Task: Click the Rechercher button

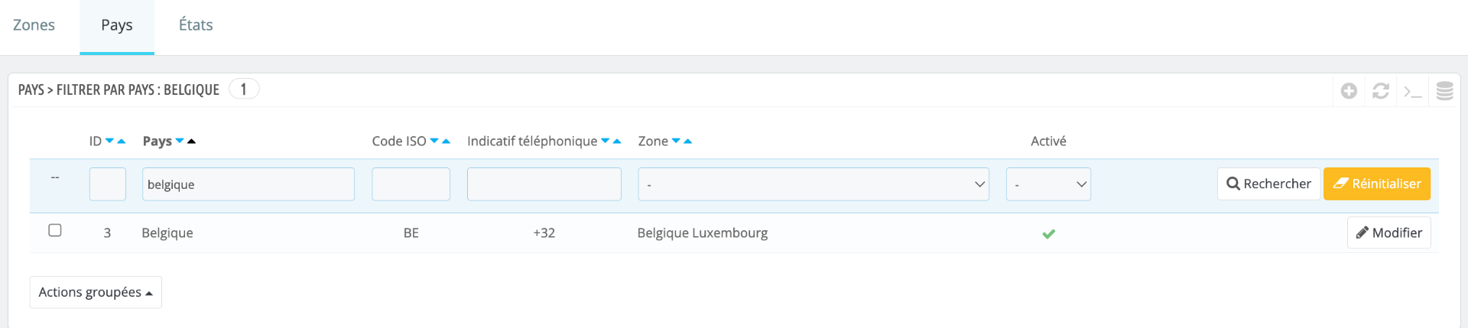Action: (1268, 183)
